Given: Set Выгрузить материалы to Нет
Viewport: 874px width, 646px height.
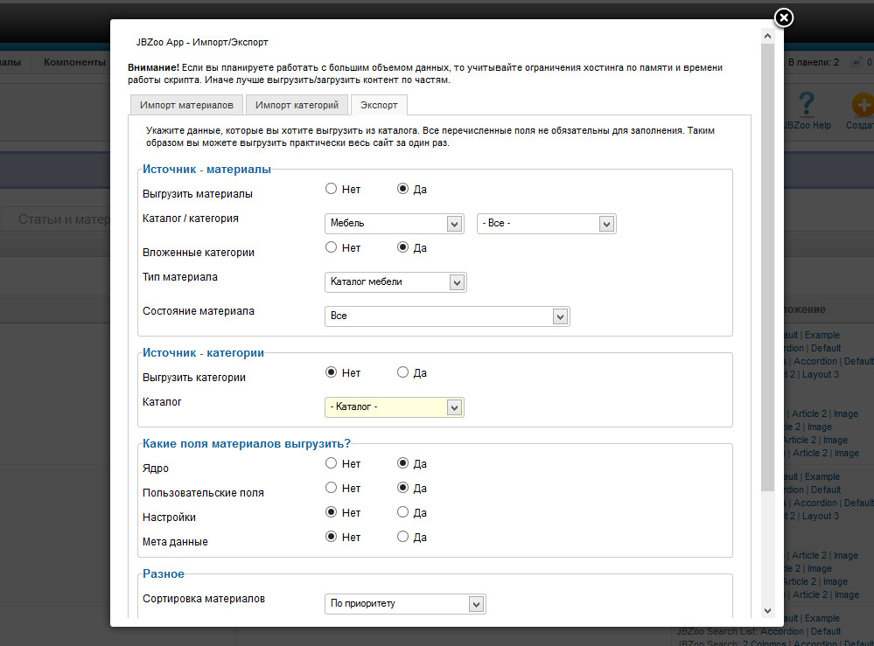Looking at the screenshot, I should (331, 189).
